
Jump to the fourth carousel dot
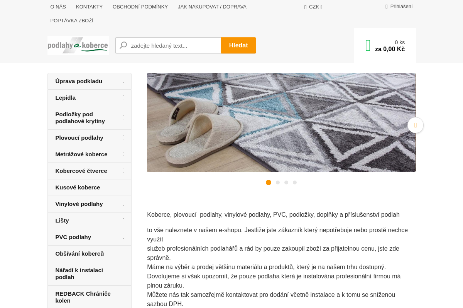click(295, 182)
